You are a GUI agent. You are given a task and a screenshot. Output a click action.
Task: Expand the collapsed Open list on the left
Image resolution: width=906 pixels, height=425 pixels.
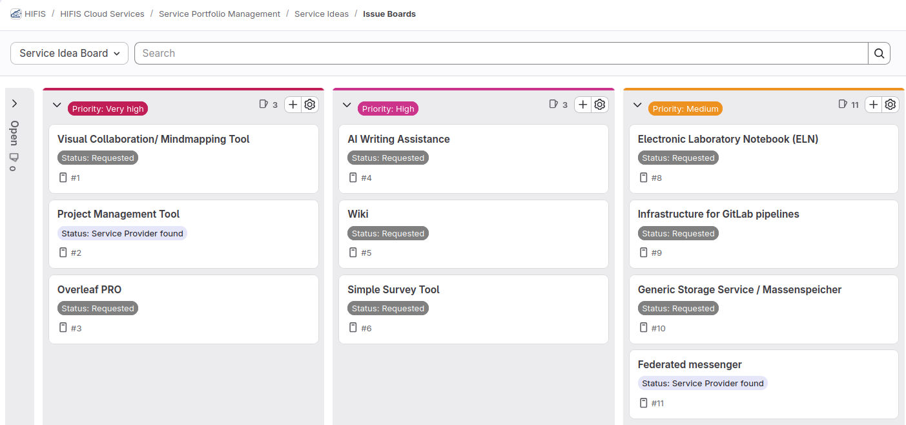point(14,102)
